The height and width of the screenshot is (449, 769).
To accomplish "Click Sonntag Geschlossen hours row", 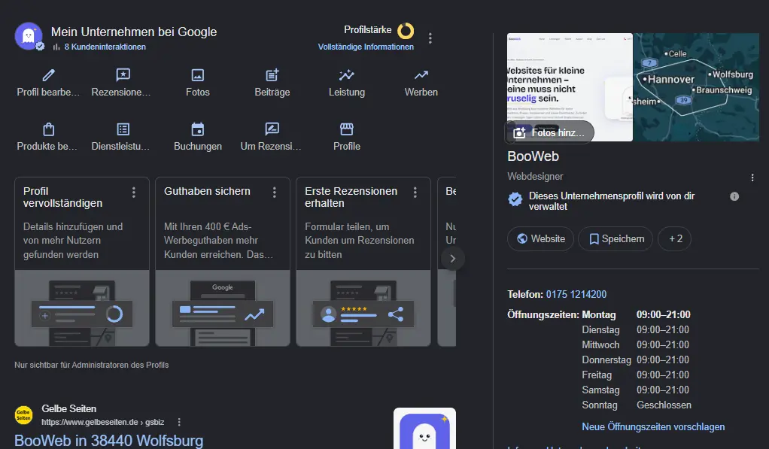I will point(637,405).
